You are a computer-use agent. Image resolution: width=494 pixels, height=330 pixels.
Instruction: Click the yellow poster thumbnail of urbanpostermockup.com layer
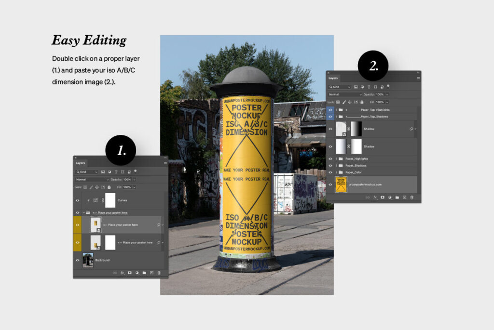341,185
